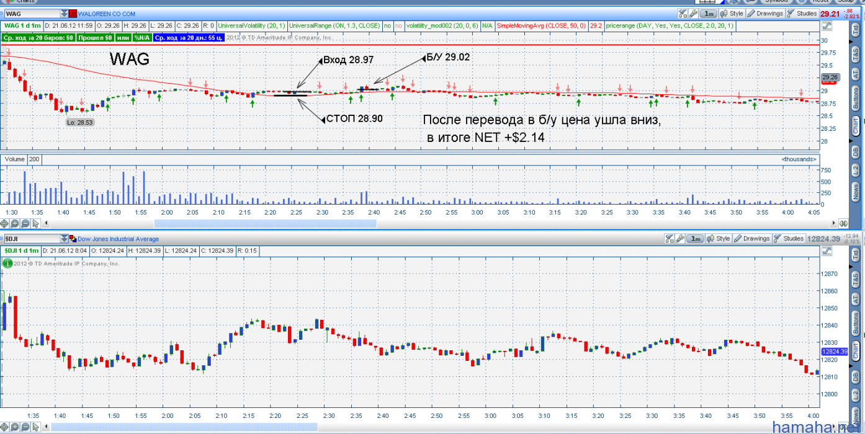Expand the WAG symbol dropdown arrow
This screenshot has width=865, height=434.
click(65, 13)
